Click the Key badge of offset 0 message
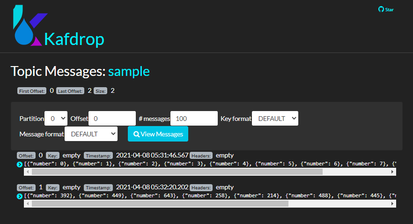 click(x=52, y=156)
